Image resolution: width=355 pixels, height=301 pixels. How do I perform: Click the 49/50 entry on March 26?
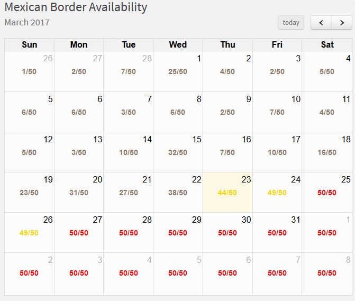29,233
